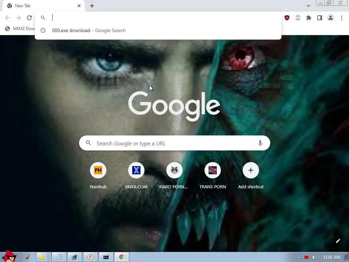Open the uBlock Origin extension icon
The height and width of the screenshot is (262, 349).
click(x=287, y=18)
